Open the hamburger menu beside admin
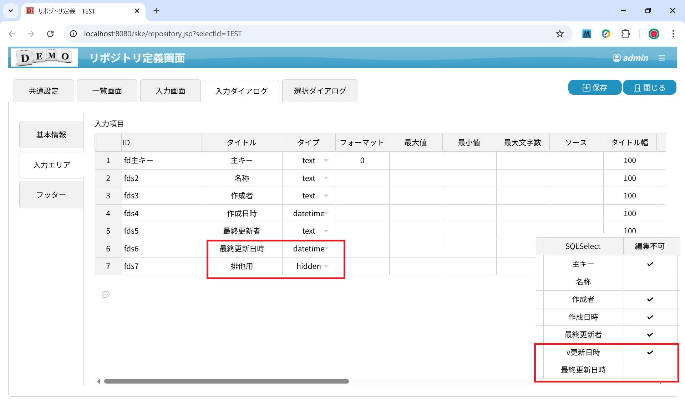Screen dimensions: 685x406 (662, 58)
